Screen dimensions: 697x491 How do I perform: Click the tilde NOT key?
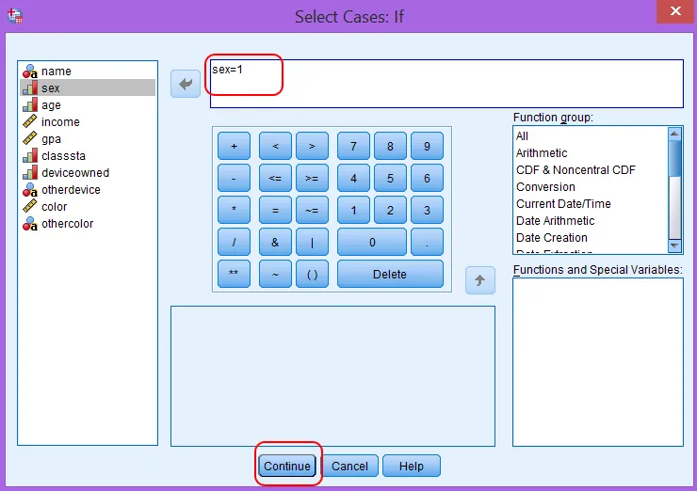[x=275, y=274]
